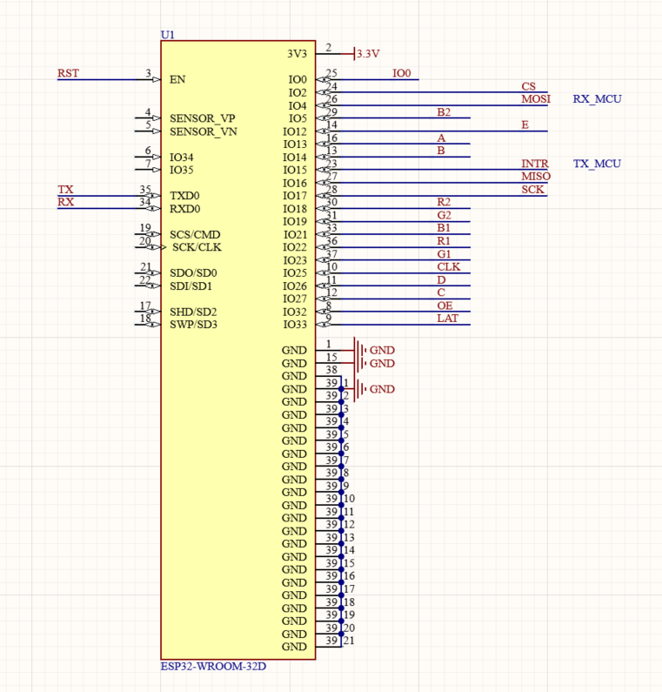The height and width of the screenshot is (692, 662).
Task: Select the RX_MCU text label
Action: [x=597, y=99]
